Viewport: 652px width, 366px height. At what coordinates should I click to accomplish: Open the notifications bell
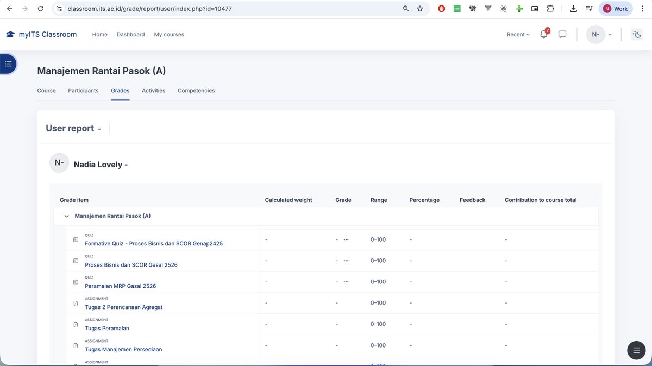click(544, 34)
